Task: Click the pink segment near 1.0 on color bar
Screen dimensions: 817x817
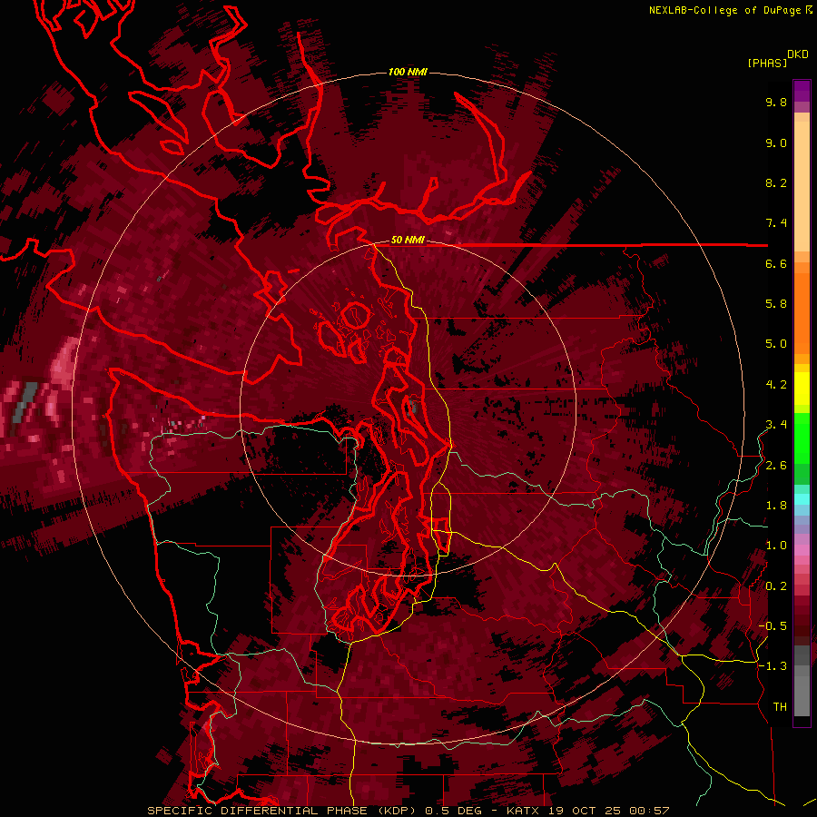Action: coord(802,550)
